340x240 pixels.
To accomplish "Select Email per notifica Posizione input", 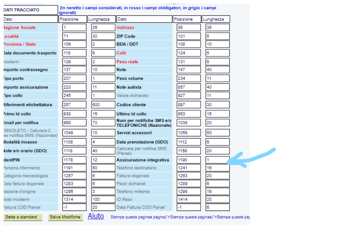I will coord(74,123).
